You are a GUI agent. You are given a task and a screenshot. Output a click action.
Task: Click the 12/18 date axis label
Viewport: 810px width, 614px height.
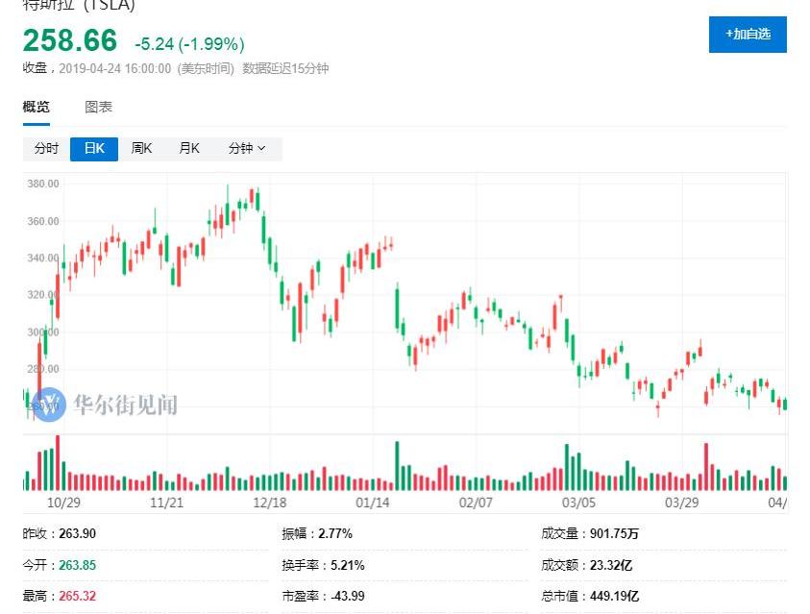[270, 503]
